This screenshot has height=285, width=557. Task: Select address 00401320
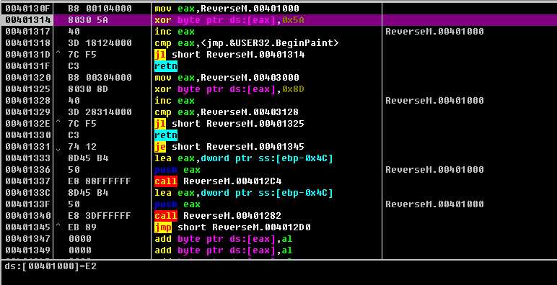(28, 78)
